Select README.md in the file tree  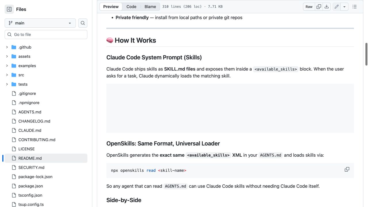coord(46,158)
